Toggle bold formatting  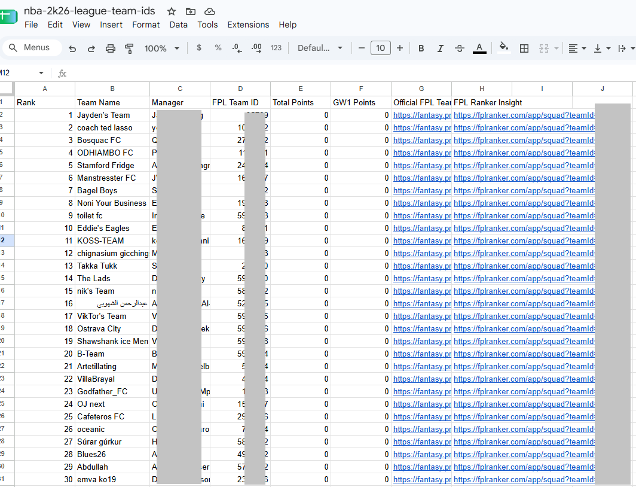point(421,48)
